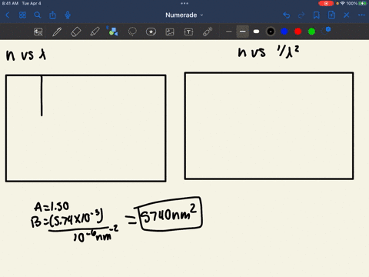Choose the medium stroke width
369x277 pixels.
click(242, 32)
